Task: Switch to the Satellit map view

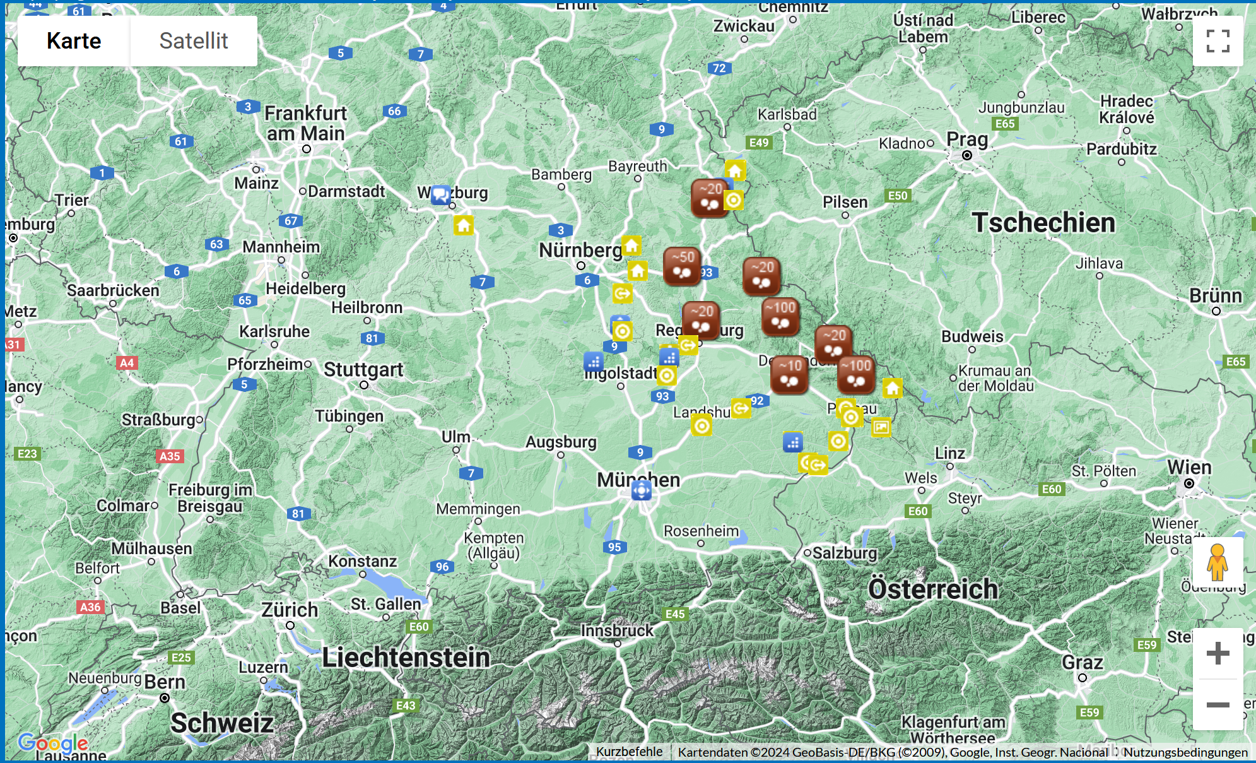Action: click(194, 41)
